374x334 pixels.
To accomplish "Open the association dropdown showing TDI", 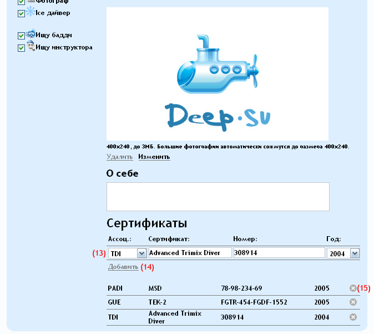I will 127,253.
